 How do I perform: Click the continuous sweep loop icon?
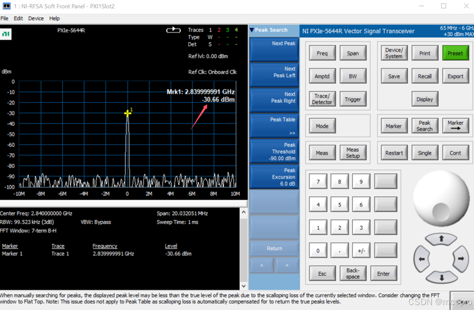[173, 30]
